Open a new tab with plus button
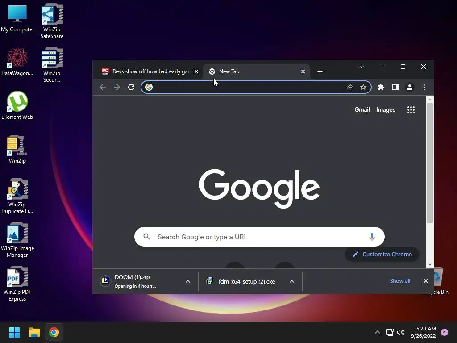The width and height of the screenshot is (457, 343). tap(320, 71)
